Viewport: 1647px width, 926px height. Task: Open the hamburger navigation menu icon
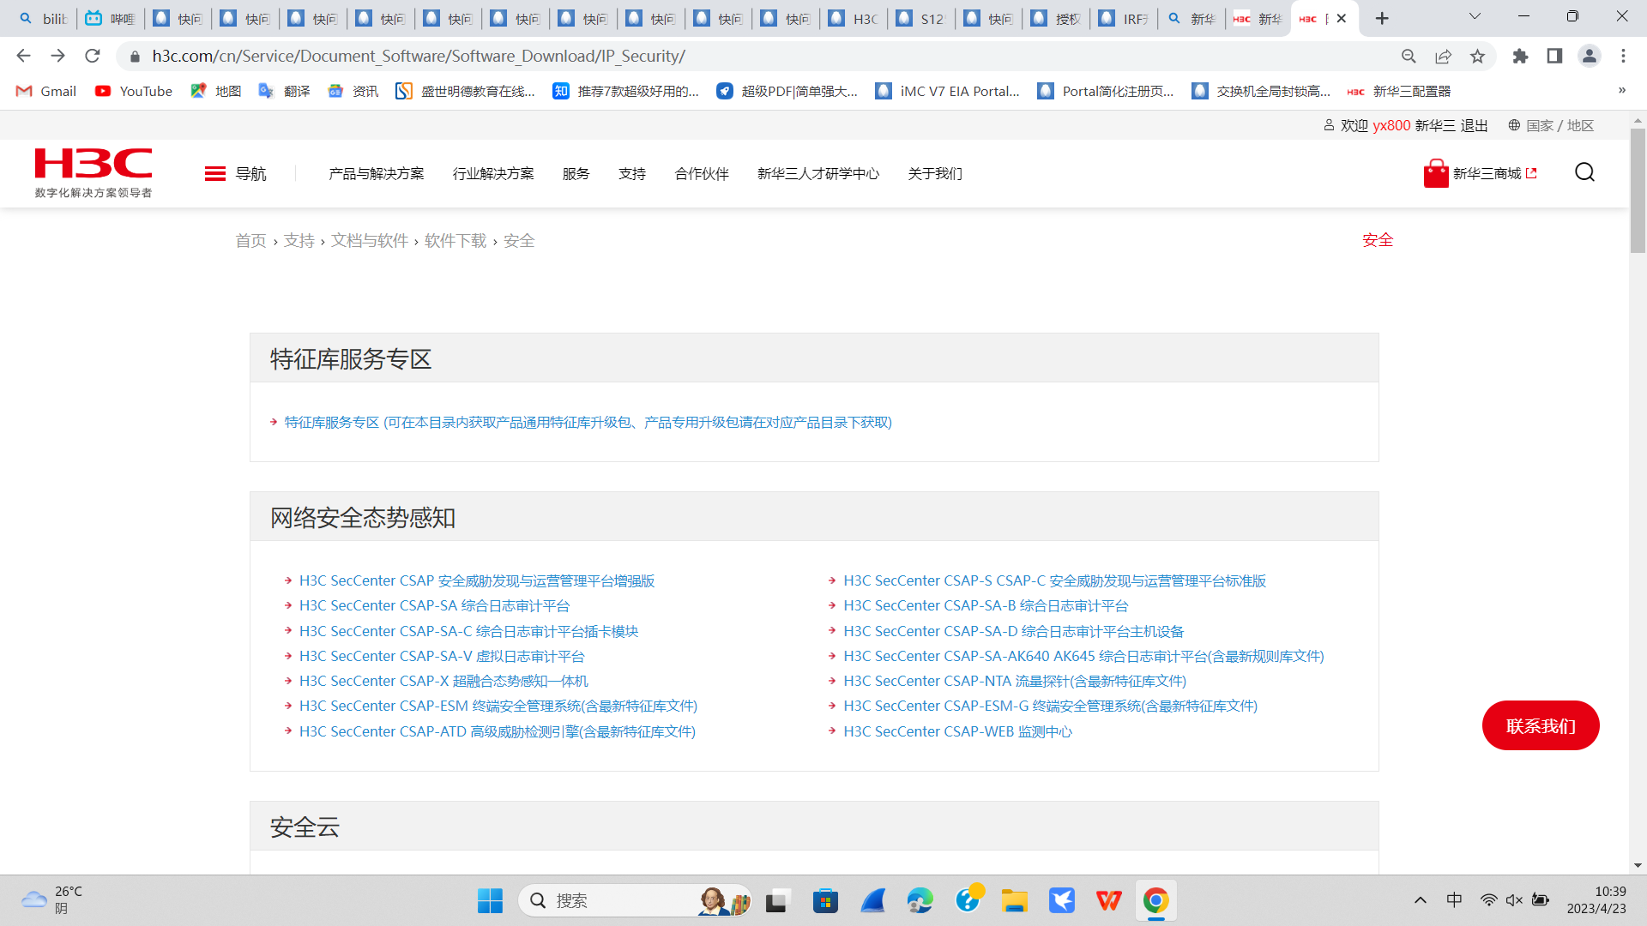pyautogui.click(x=215, y=174)
